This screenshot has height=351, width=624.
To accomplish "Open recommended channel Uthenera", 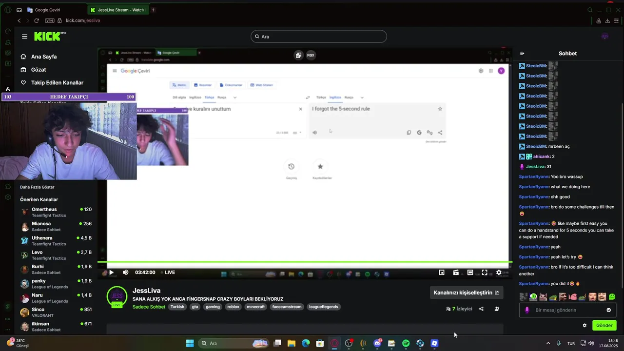I will (x=56, y=241).
